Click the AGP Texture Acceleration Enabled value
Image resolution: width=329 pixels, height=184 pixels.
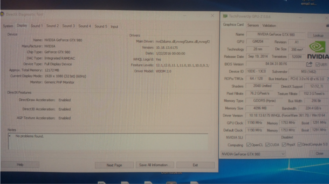click(65, 118)
